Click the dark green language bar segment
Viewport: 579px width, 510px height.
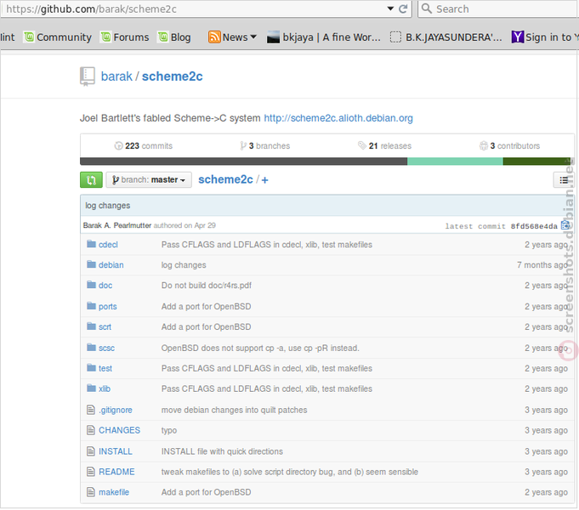click(536, 161)
